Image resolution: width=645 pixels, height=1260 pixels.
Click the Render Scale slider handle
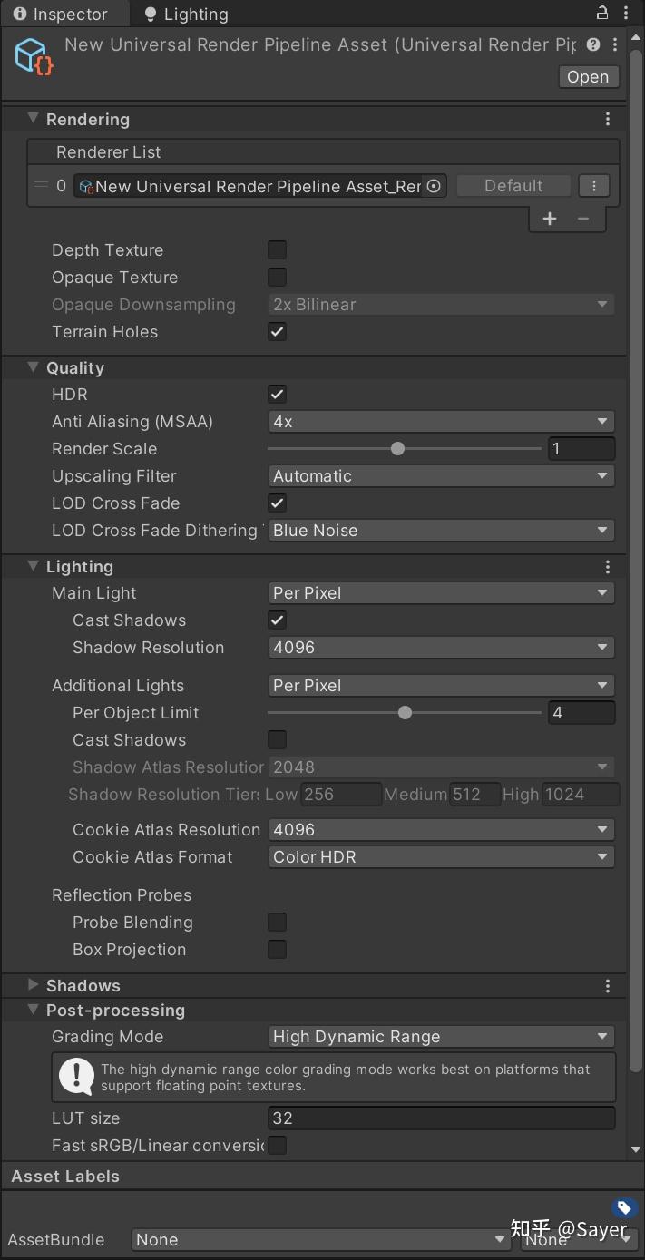(397, 449)
